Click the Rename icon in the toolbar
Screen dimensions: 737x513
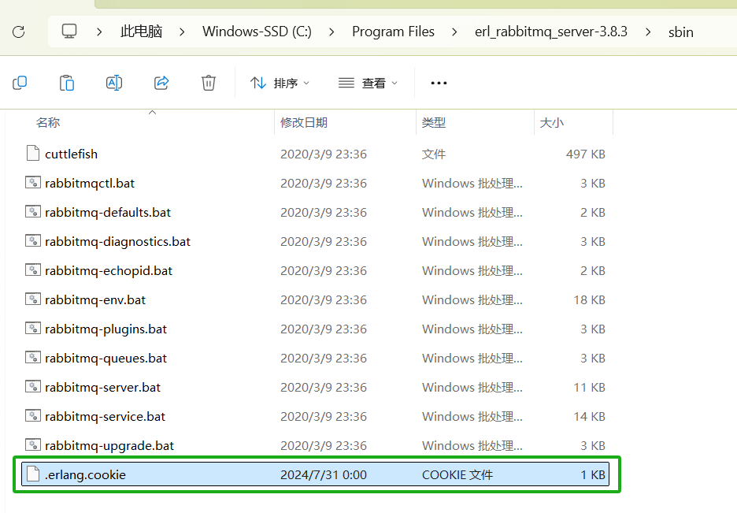pyautogui.click(x=114, y=84)
